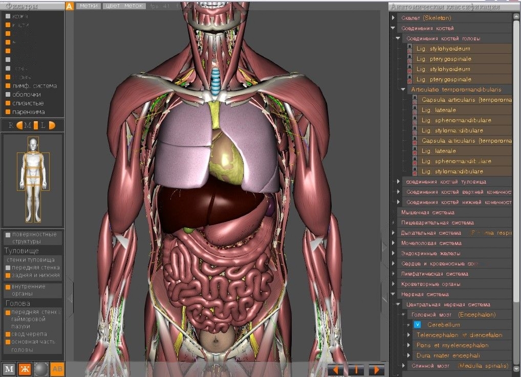
Task: Open the метки tab
Action: (x=88, y=6)
